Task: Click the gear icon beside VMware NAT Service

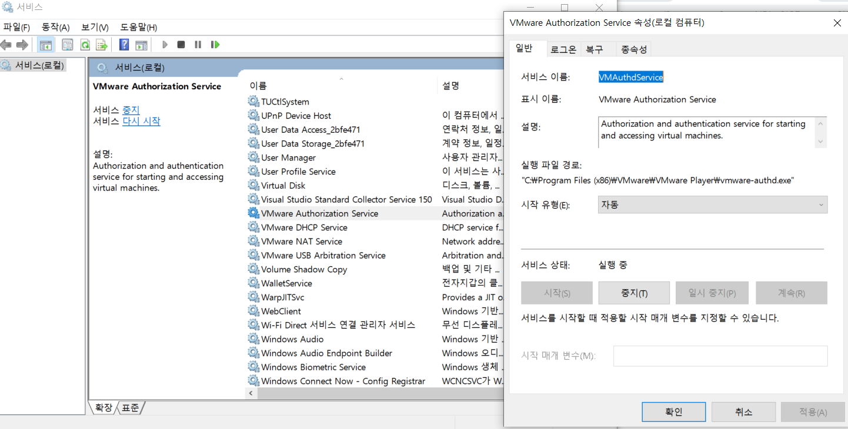Action: (x=253, y=241)
